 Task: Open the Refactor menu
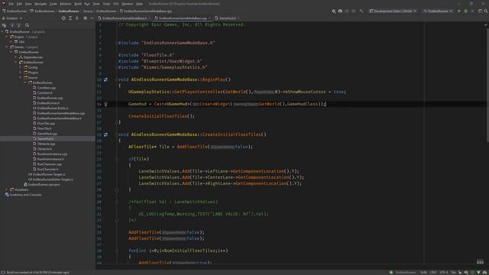coord(66,4)
